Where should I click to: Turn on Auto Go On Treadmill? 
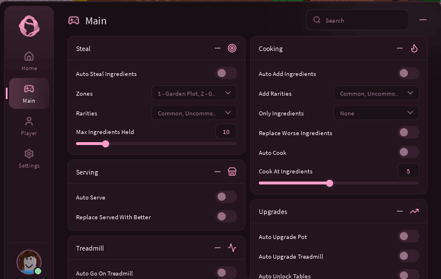(226, 273)
